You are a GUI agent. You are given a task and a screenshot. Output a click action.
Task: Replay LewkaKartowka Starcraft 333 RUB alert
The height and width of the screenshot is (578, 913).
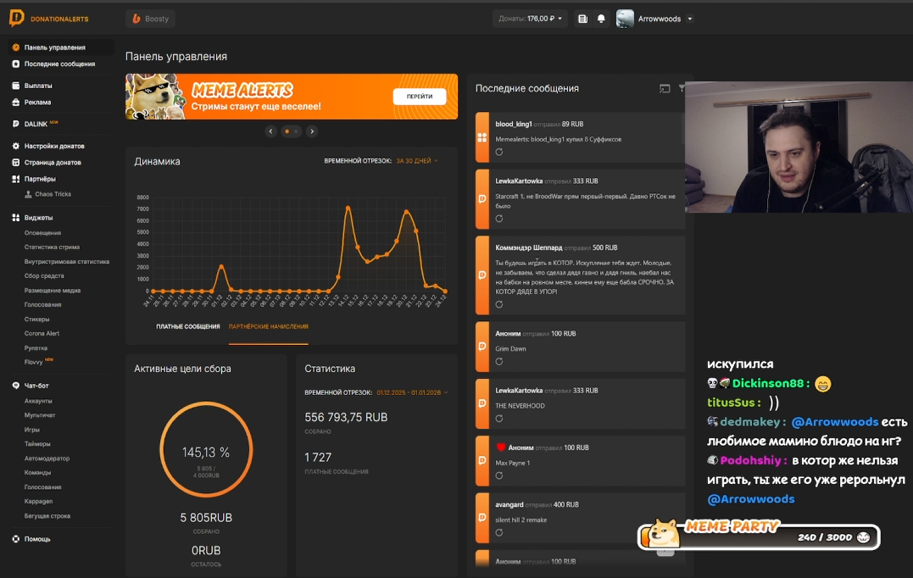pyautogui.click(x=499, y=219)
